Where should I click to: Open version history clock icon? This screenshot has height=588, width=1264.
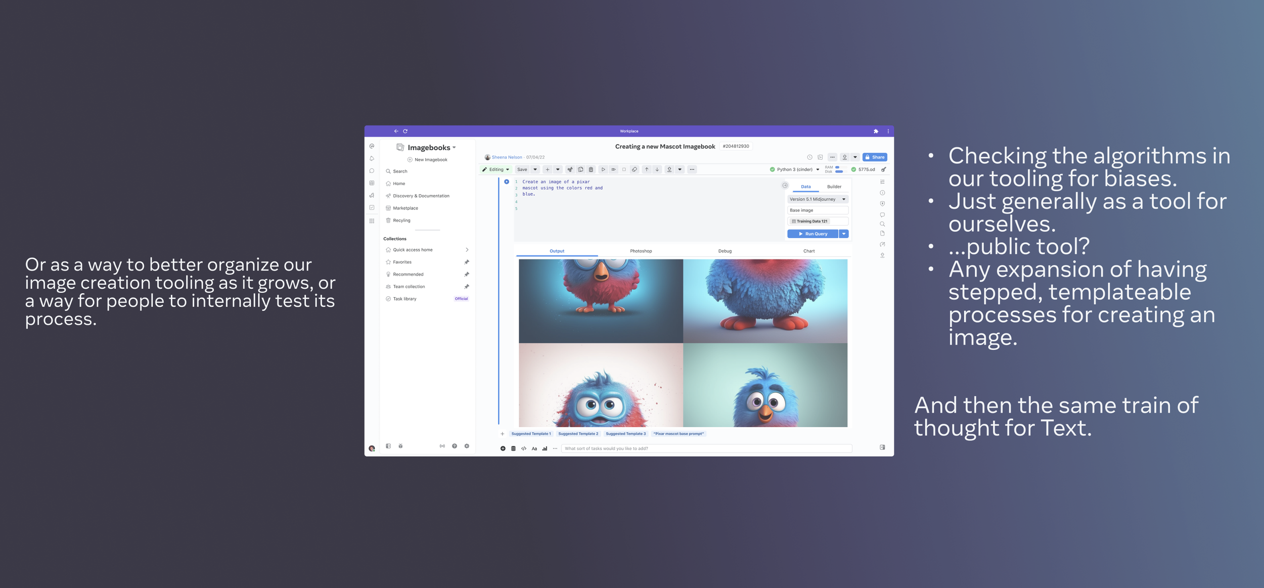click(809, 157)
